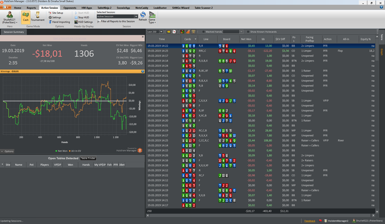This screenshot has width=385, height=224.
Task: Expand the graph Options panel
Action: tap(8, 151)
